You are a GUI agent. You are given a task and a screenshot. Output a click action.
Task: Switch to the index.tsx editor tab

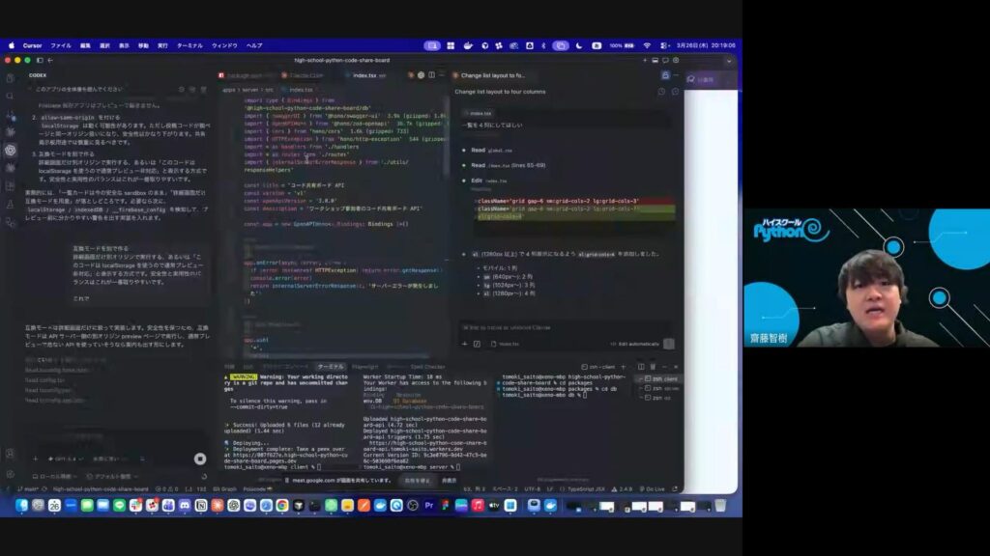[x=364, y=75]
